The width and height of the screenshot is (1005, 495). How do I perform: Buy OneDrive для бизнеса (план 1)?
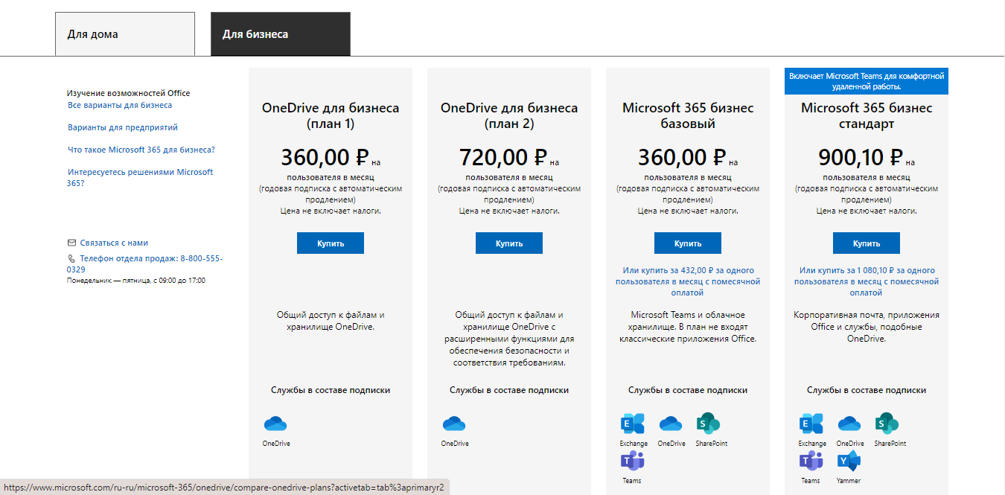click(x=331, y=243)
